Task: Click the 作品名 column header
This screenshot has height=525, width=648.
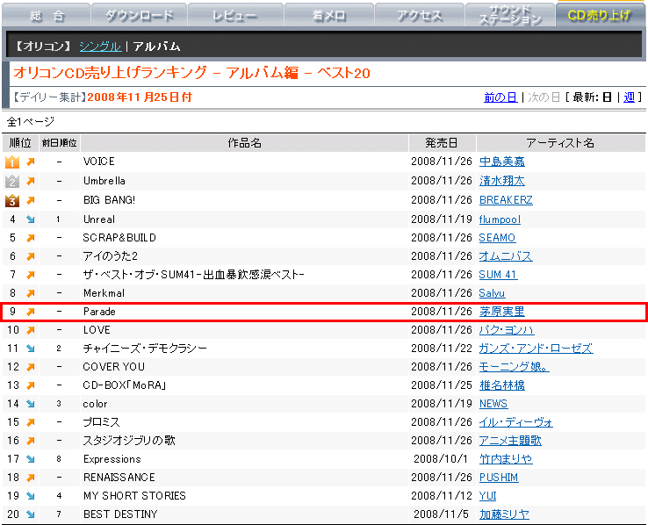Action: tap(244, 143)
